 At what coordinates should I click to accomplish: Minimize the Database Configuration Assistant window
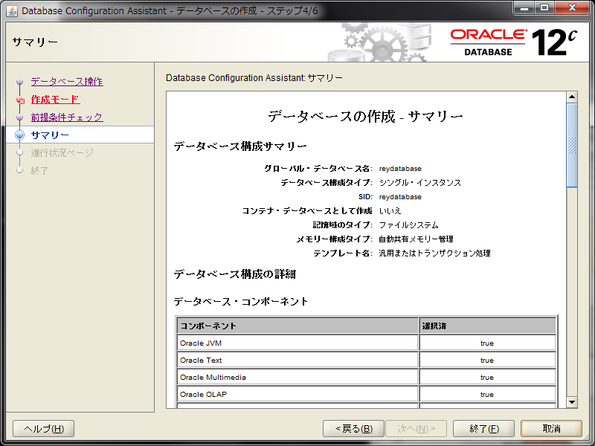524,8
